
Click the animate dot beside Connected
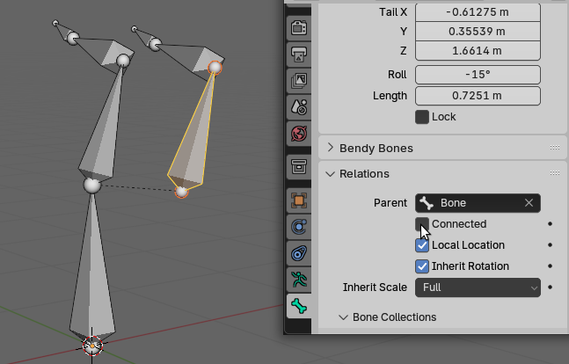pos(551,224)
